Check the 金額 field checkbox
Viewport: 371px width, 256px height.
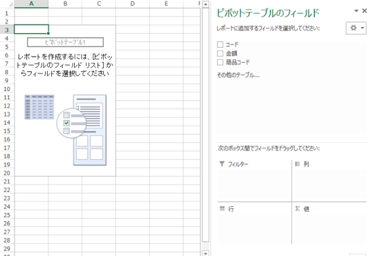click(x=220, y=53)
